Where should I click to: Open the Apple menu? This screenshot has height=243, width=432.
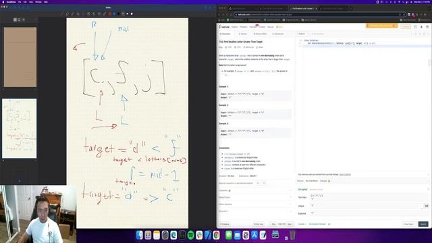[3, 2]
